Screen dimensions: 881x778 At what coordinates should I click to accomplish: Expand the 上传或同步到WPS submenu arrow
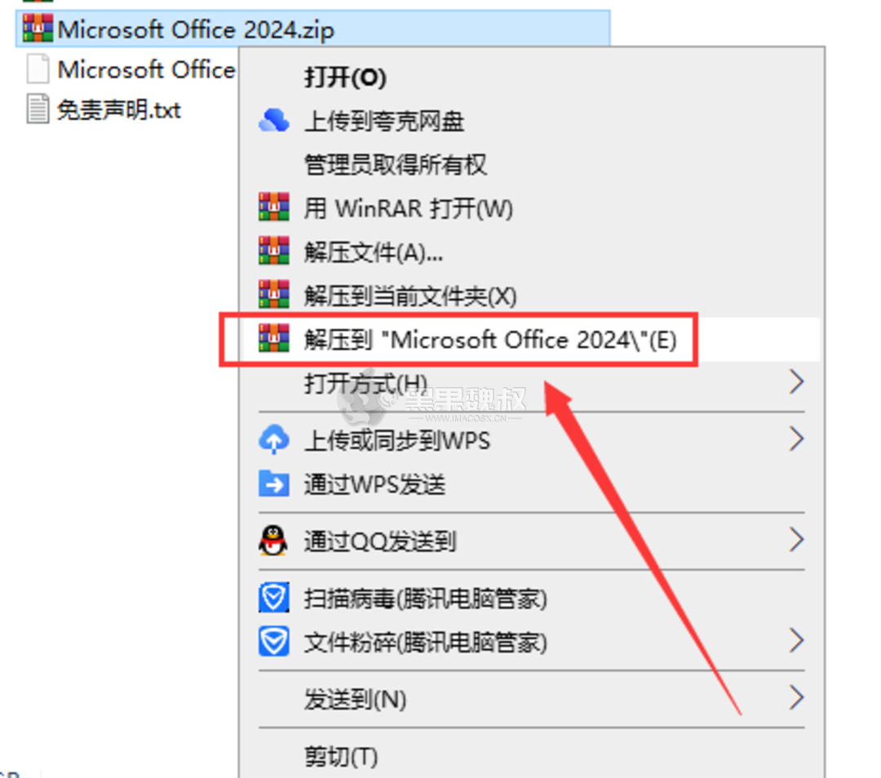pyautogui.click(x=795, y=440)
